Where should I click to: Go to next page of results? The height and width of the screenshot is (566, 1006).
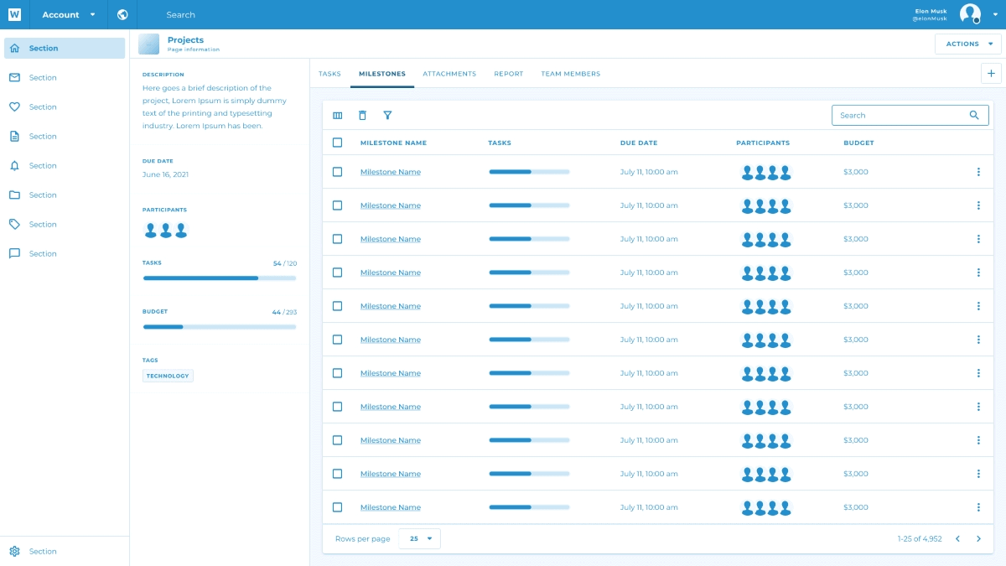coord(978,538)
